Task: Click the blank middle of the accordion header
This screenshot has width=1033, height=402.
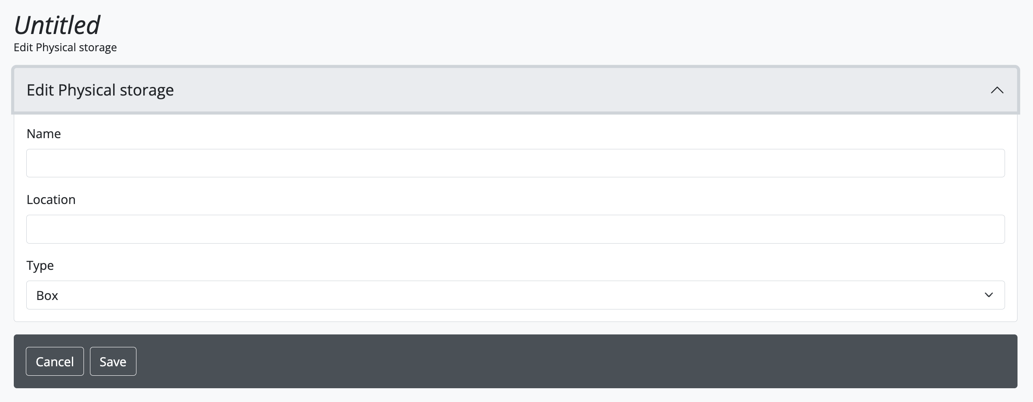Action: pos(560,90)
